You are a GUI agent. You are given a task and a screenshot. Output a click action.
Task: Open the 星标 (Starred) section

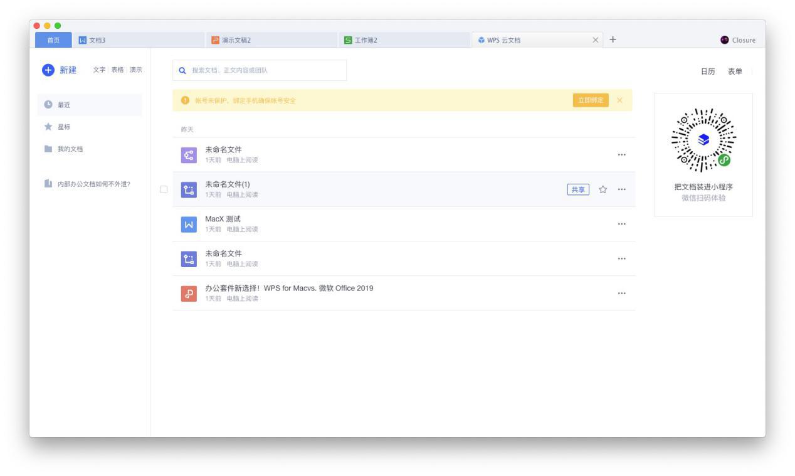63,126
